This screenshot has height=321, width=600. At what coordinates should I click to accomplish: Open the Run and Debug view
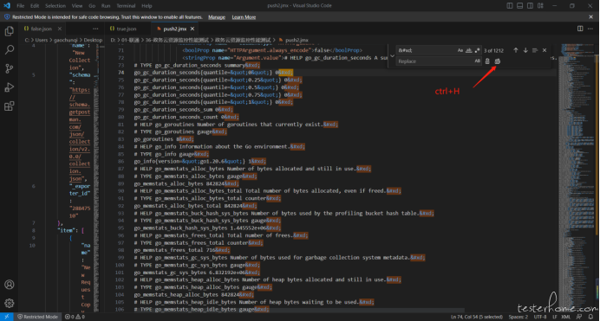point(10,87)
